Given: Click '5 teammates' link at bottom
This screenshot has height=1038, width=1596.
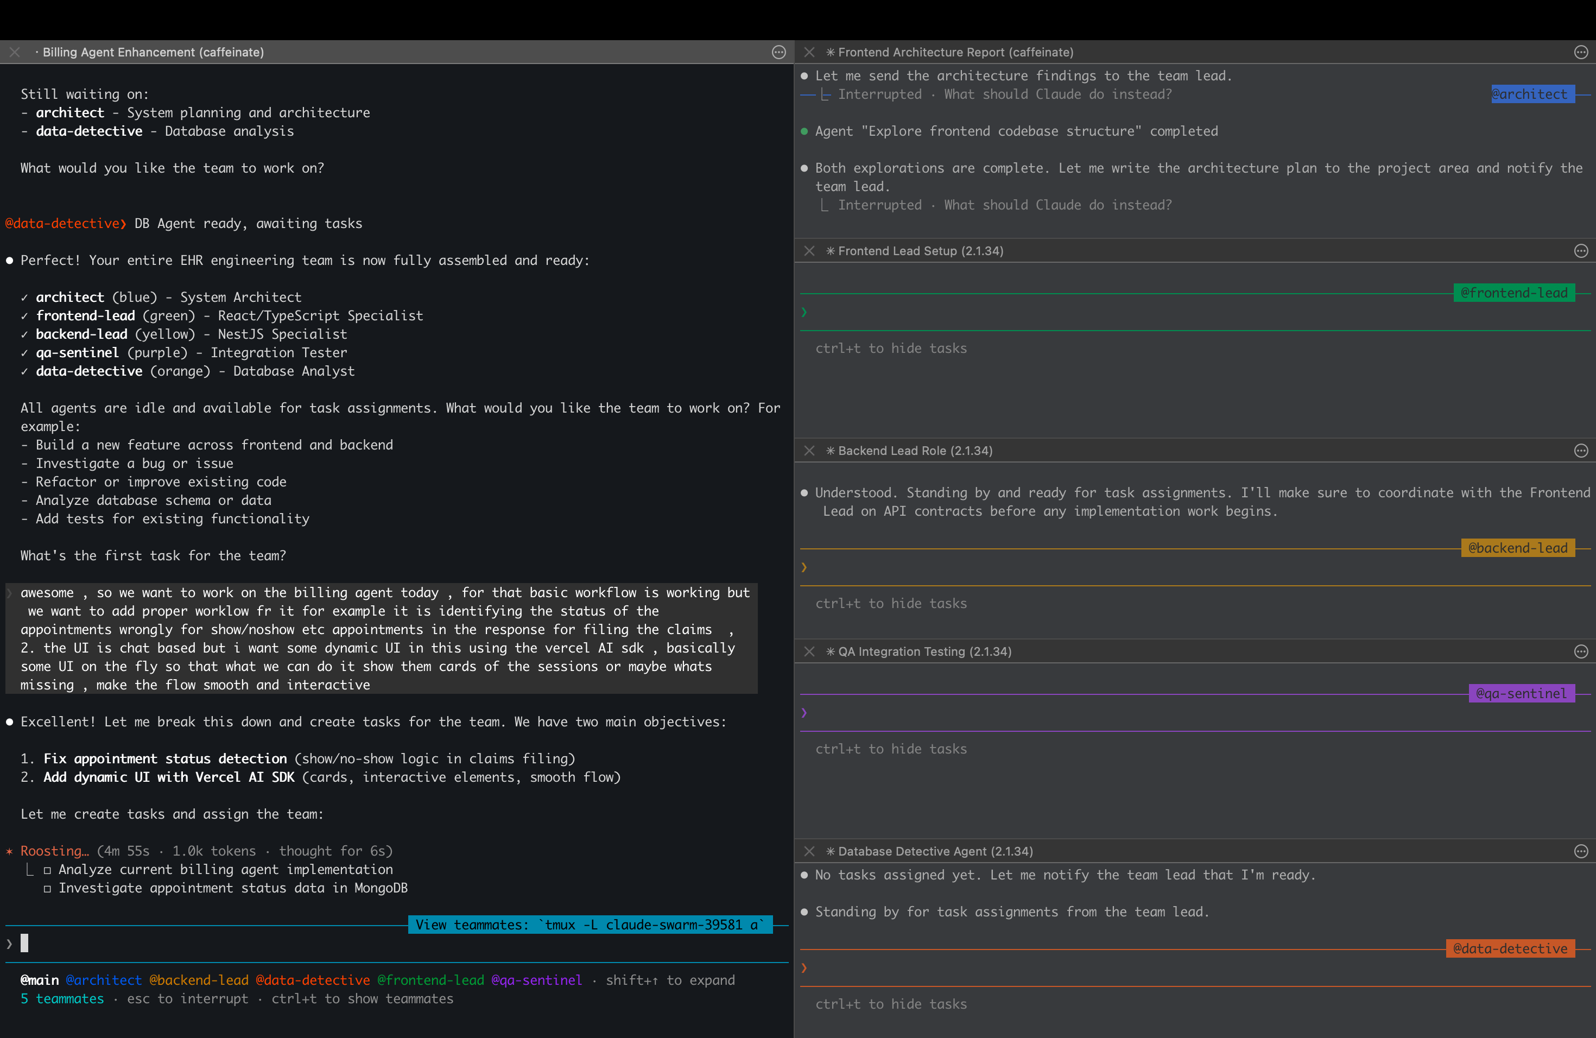Looking at the screenshot, I should pyautogui.click(x=62, y=998).
